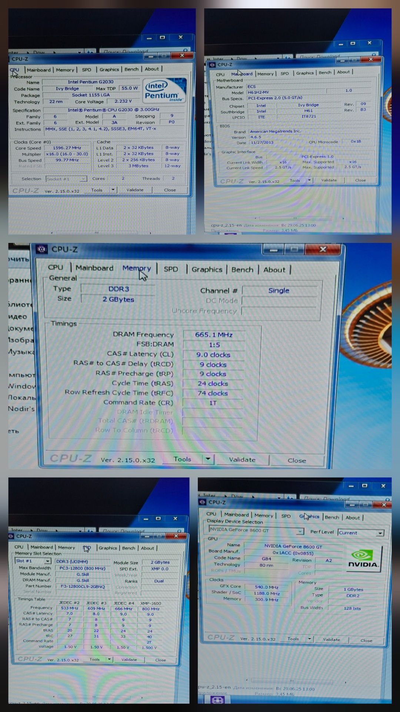Open the Graphics tab in Memory timings window

[x=207, y=270]
